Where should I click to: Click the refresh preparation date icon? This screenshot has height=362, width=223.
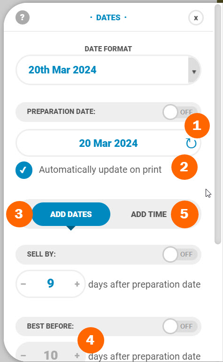(x=191, y=144)
